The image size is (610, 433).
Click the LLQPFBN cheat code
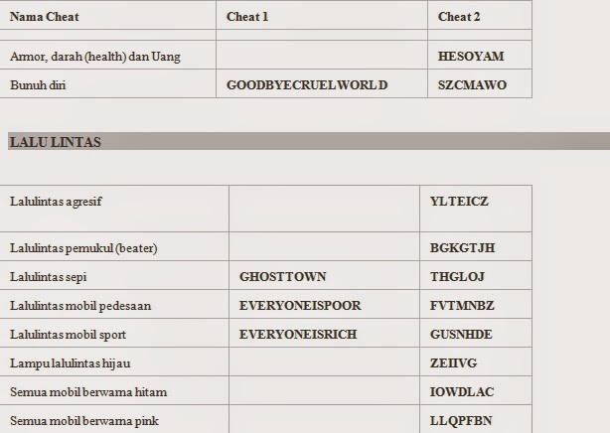click(x=461, y=420)
